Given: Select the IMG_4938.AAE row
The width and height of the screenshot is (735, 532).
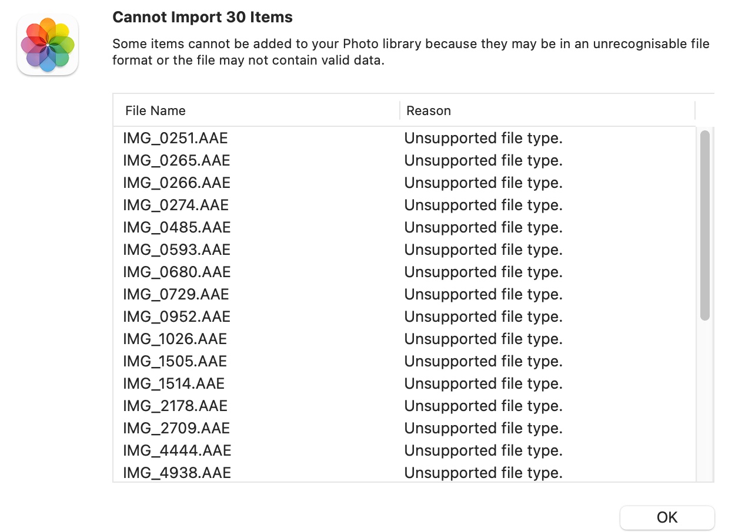Looking at the screenshot, I should pyautogui.click(x=176, y=473).
